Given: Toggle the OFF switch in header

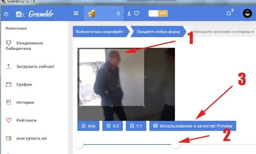Looking at the screenshot, I should (x=158, y=13).
